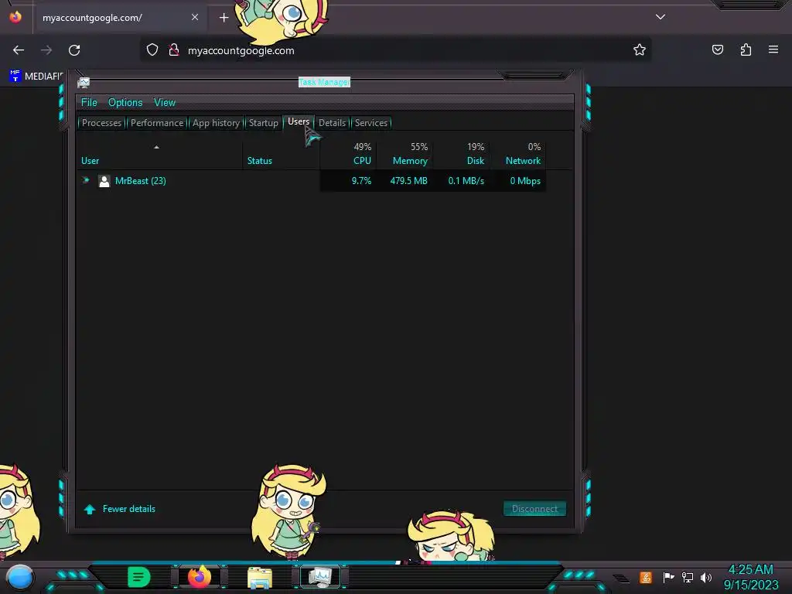Click the Disconnect button

click(x=534, y=509)
